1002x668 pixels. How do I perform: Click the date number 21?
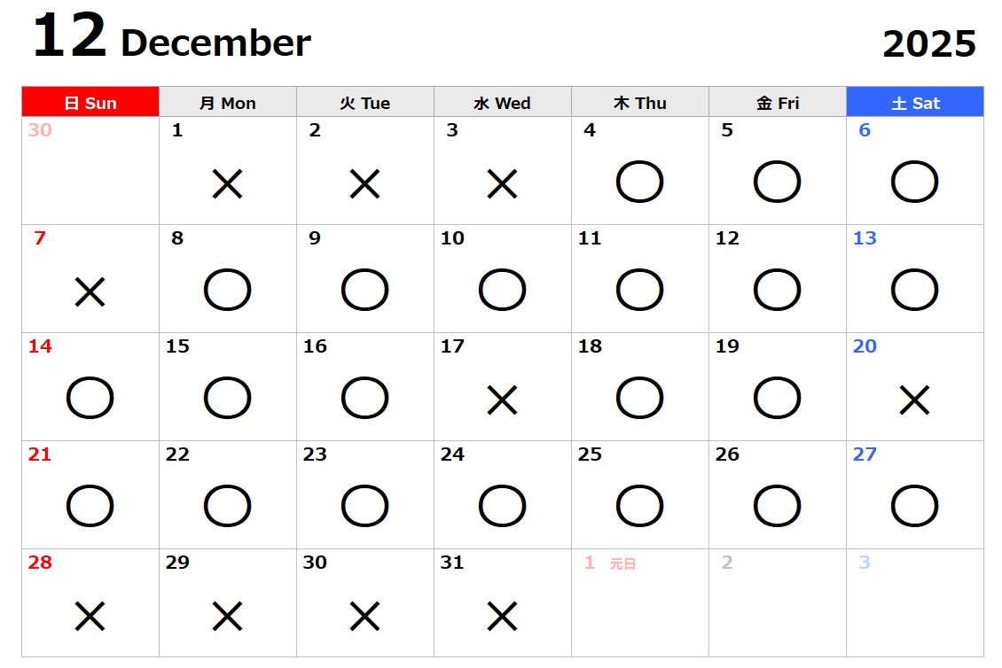pos(40,454)
